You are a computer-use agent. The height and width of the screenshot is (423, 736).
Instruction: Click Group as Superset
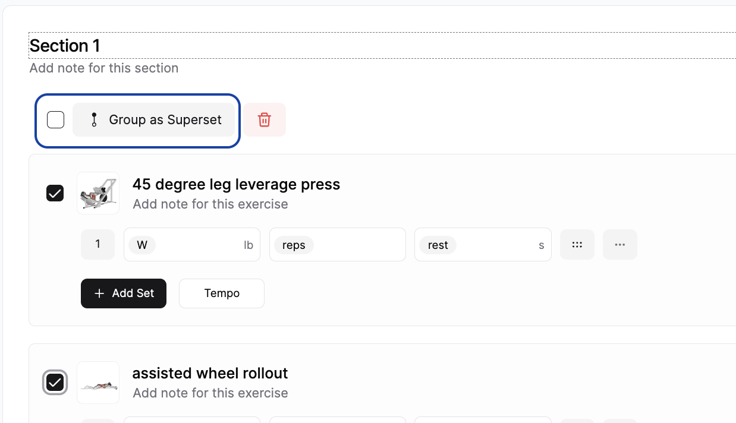coord(154,119)
